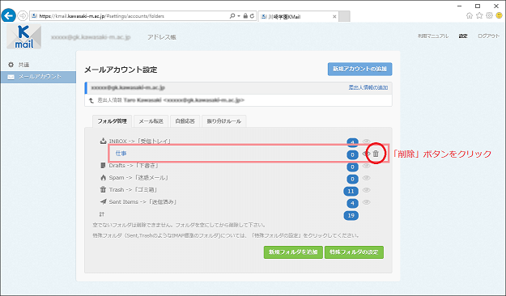
Task: Click 新規アカウントの追加 button
Action: pos(359,69)
